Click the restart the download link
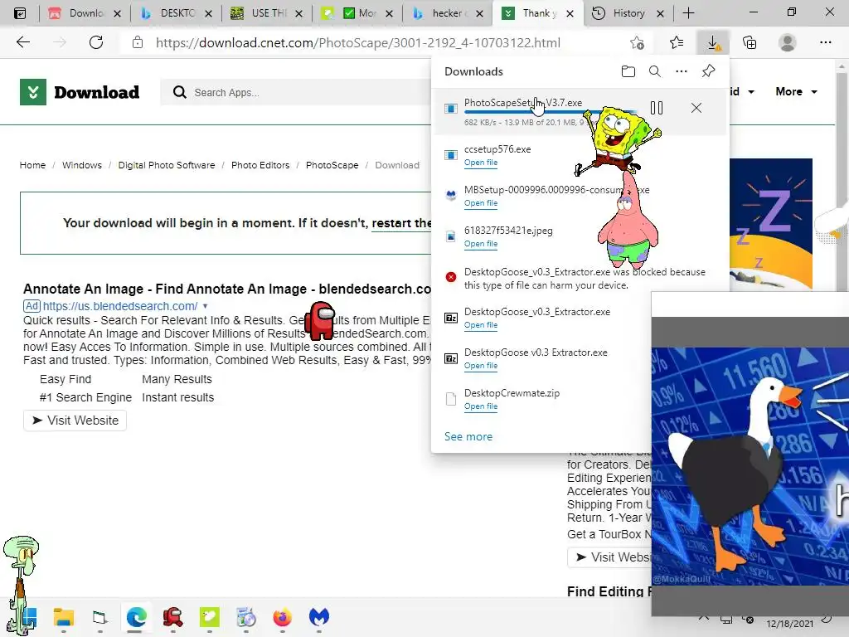 [x=401, y=223]
